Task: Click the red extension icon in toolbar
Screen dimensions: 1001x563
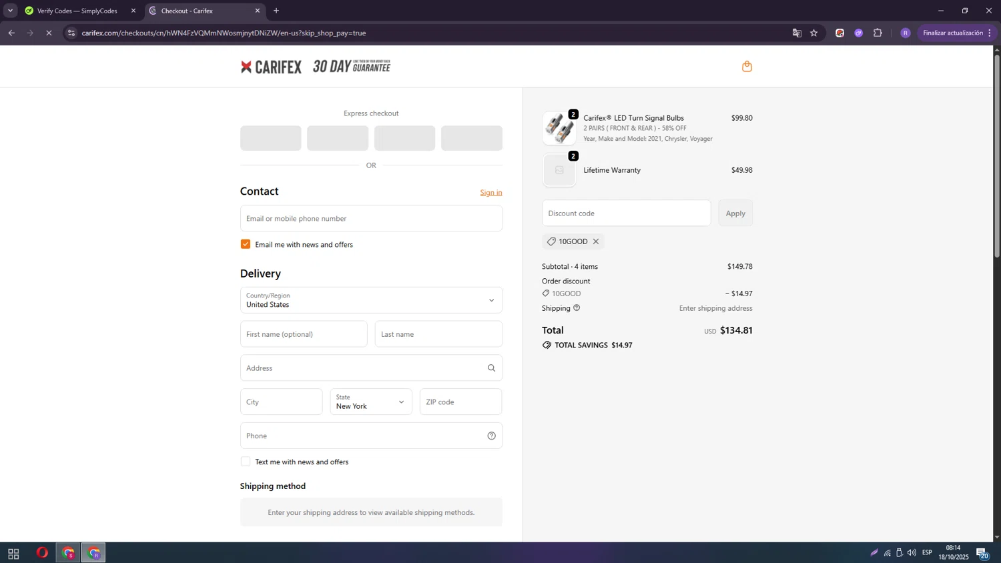Action: (840, 33)
